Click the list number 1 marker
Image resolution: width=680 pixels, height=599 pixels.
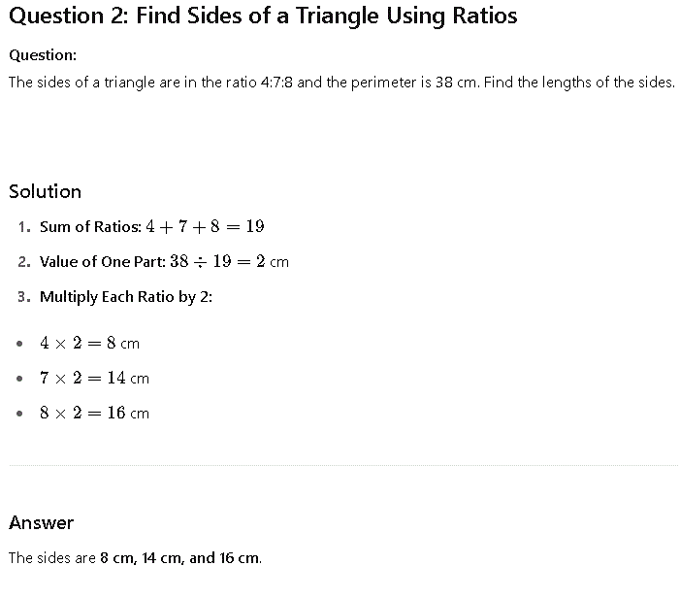pos(24,227)
